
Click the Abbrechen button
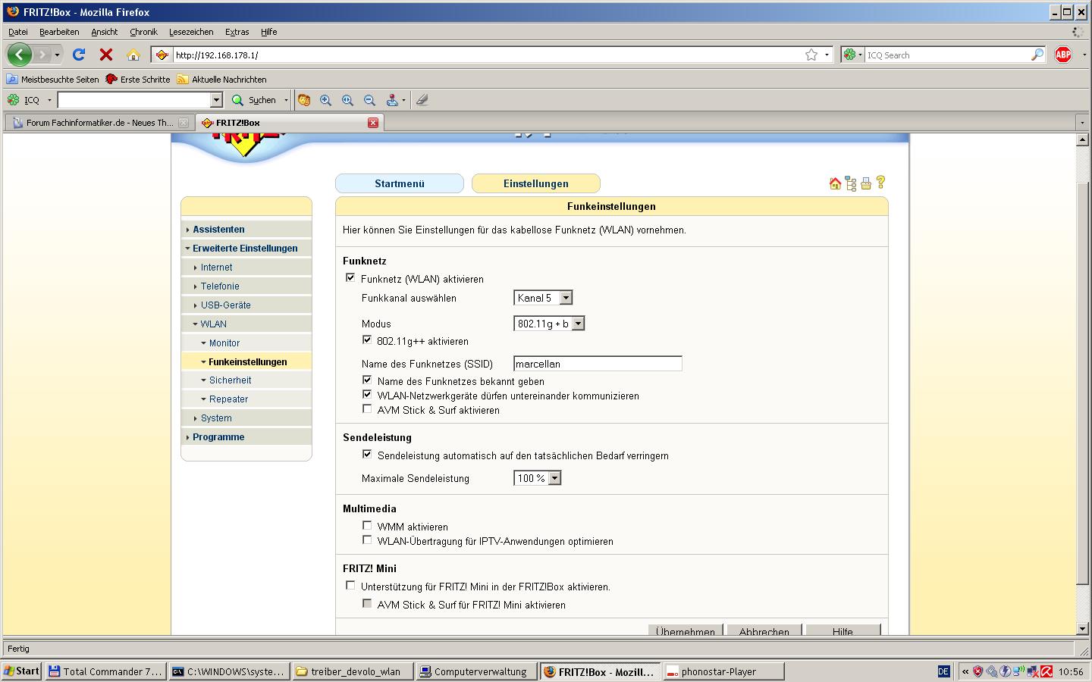[x=764, y=630]
